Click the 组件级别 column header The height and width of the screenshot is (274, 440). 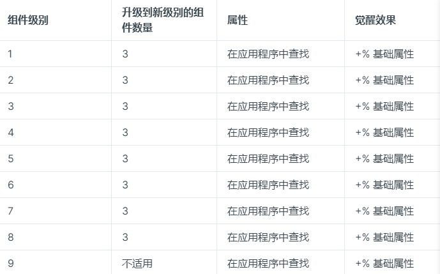click(28, 20)
